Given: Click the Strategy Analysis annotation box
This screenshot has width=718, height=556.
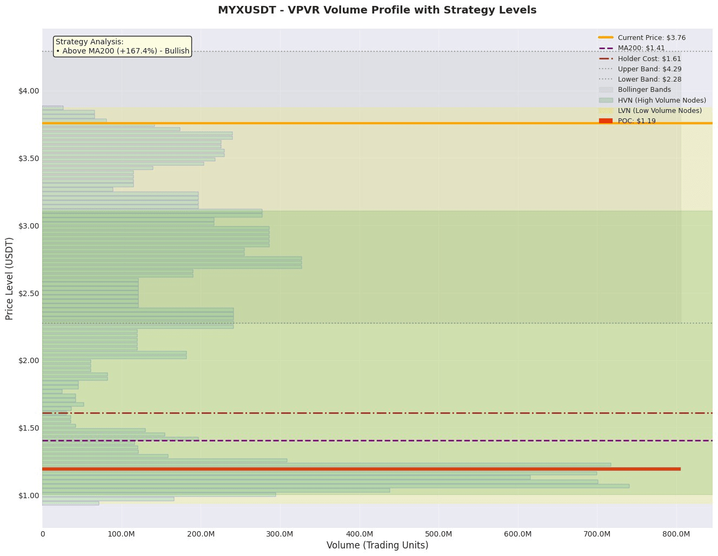Looking at the screenshot, I should pyautogui.click(x=123, y=46).
